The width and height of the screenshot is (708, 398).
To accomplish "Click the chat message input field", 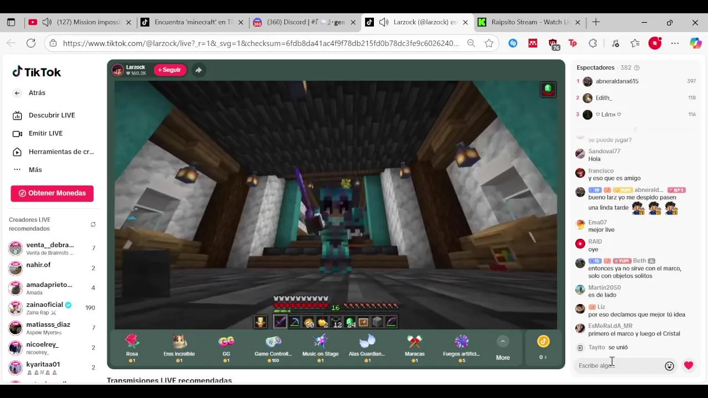I will click(x=619, y=366).
